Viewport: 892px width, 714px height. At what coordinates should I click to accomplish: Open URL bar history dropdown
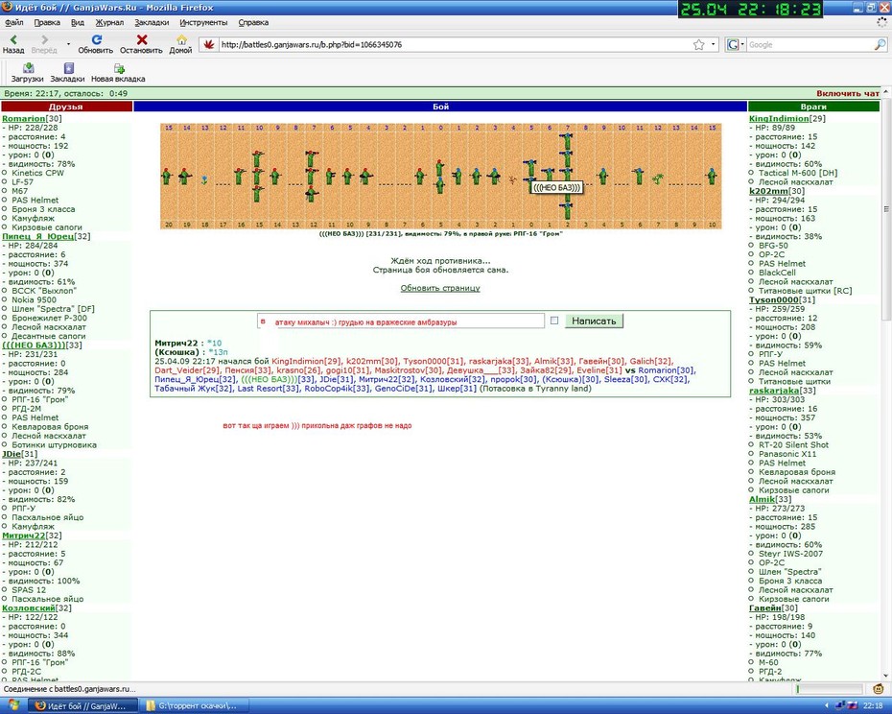click(713, 44)
